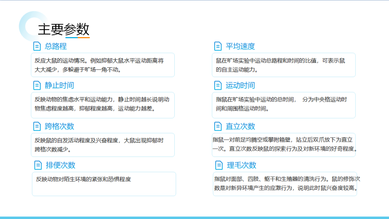Select the 直立次数 heading
389x219 pixels.
(240, 126)
